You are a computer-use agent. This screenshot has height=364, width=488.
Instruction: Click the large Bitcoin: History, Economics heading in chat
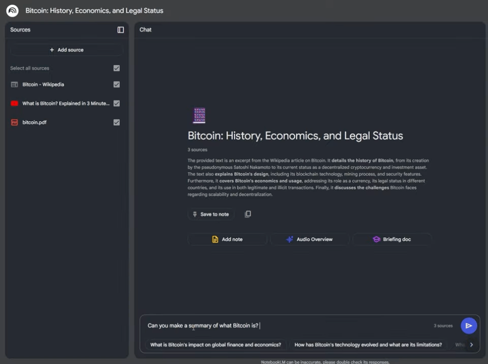coord(295,136)
